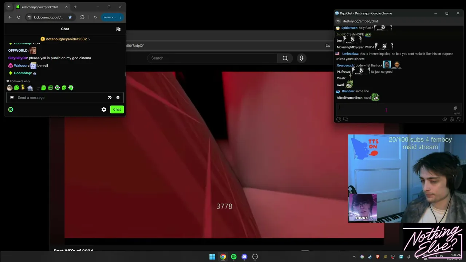
Task: Bookmark the Kick chat page with the star
Action: click(70, 17)
